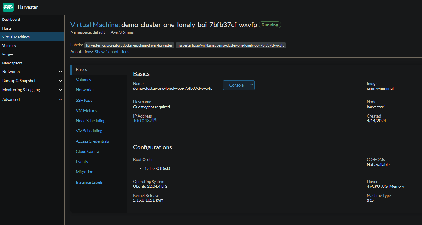
Task: Open the VM Scheduling tab
Action: 89,131
